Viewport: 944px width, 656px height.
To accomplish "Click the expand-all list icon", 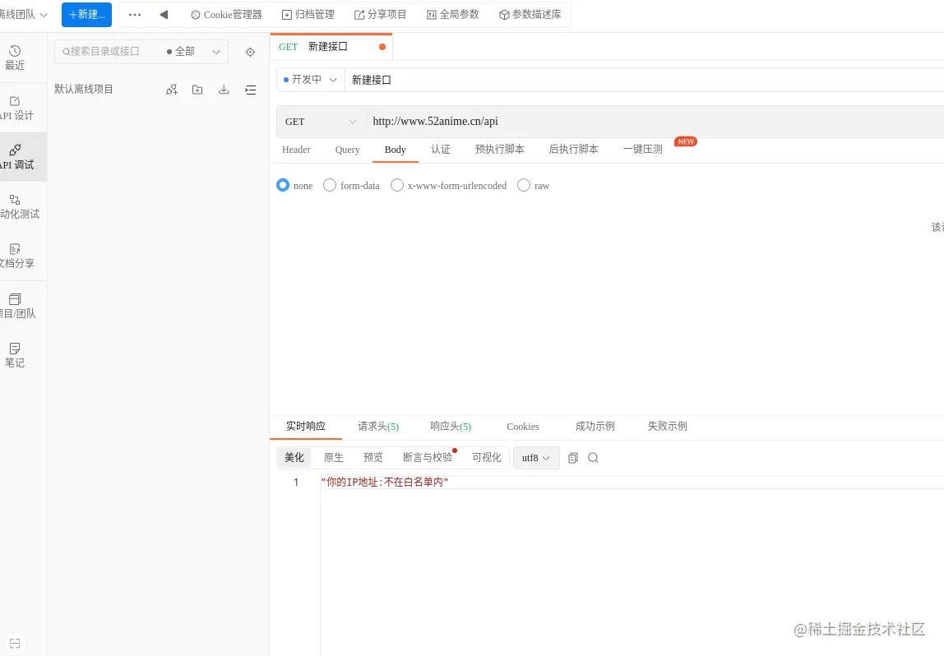I will tap(251, 90).
